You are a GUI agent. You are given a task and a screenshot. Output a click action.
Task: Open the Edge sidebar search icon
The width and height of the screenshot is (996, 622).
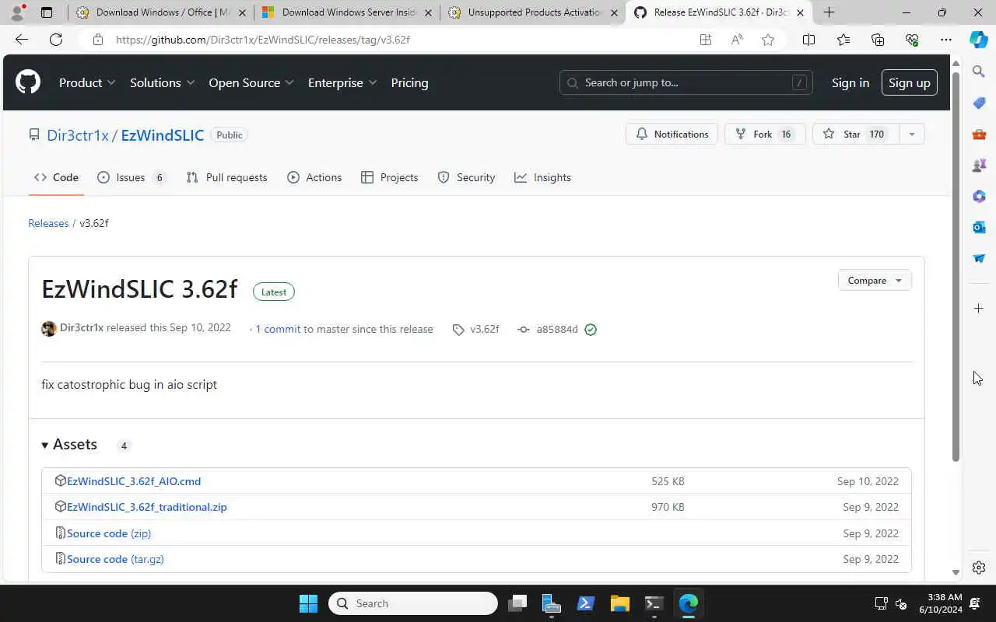pyautogui.click(x=979, y=72)
